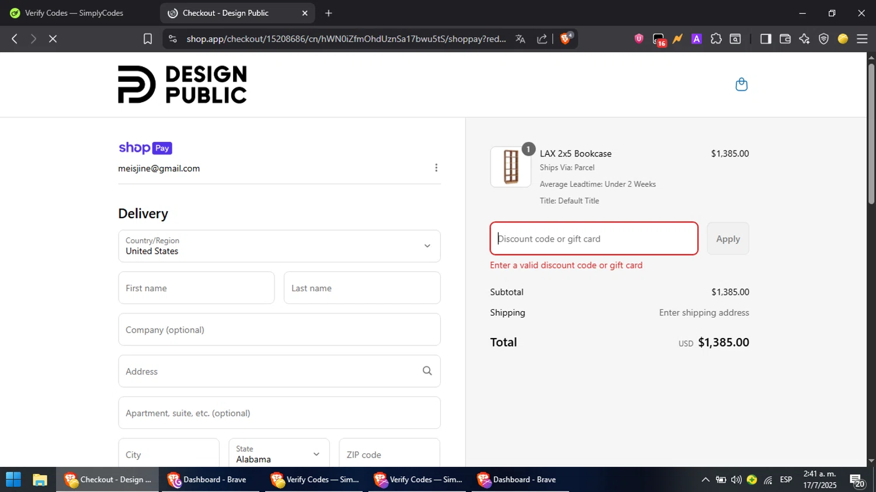Open the extensions puzzle piece menu

[x=716, y=39]
